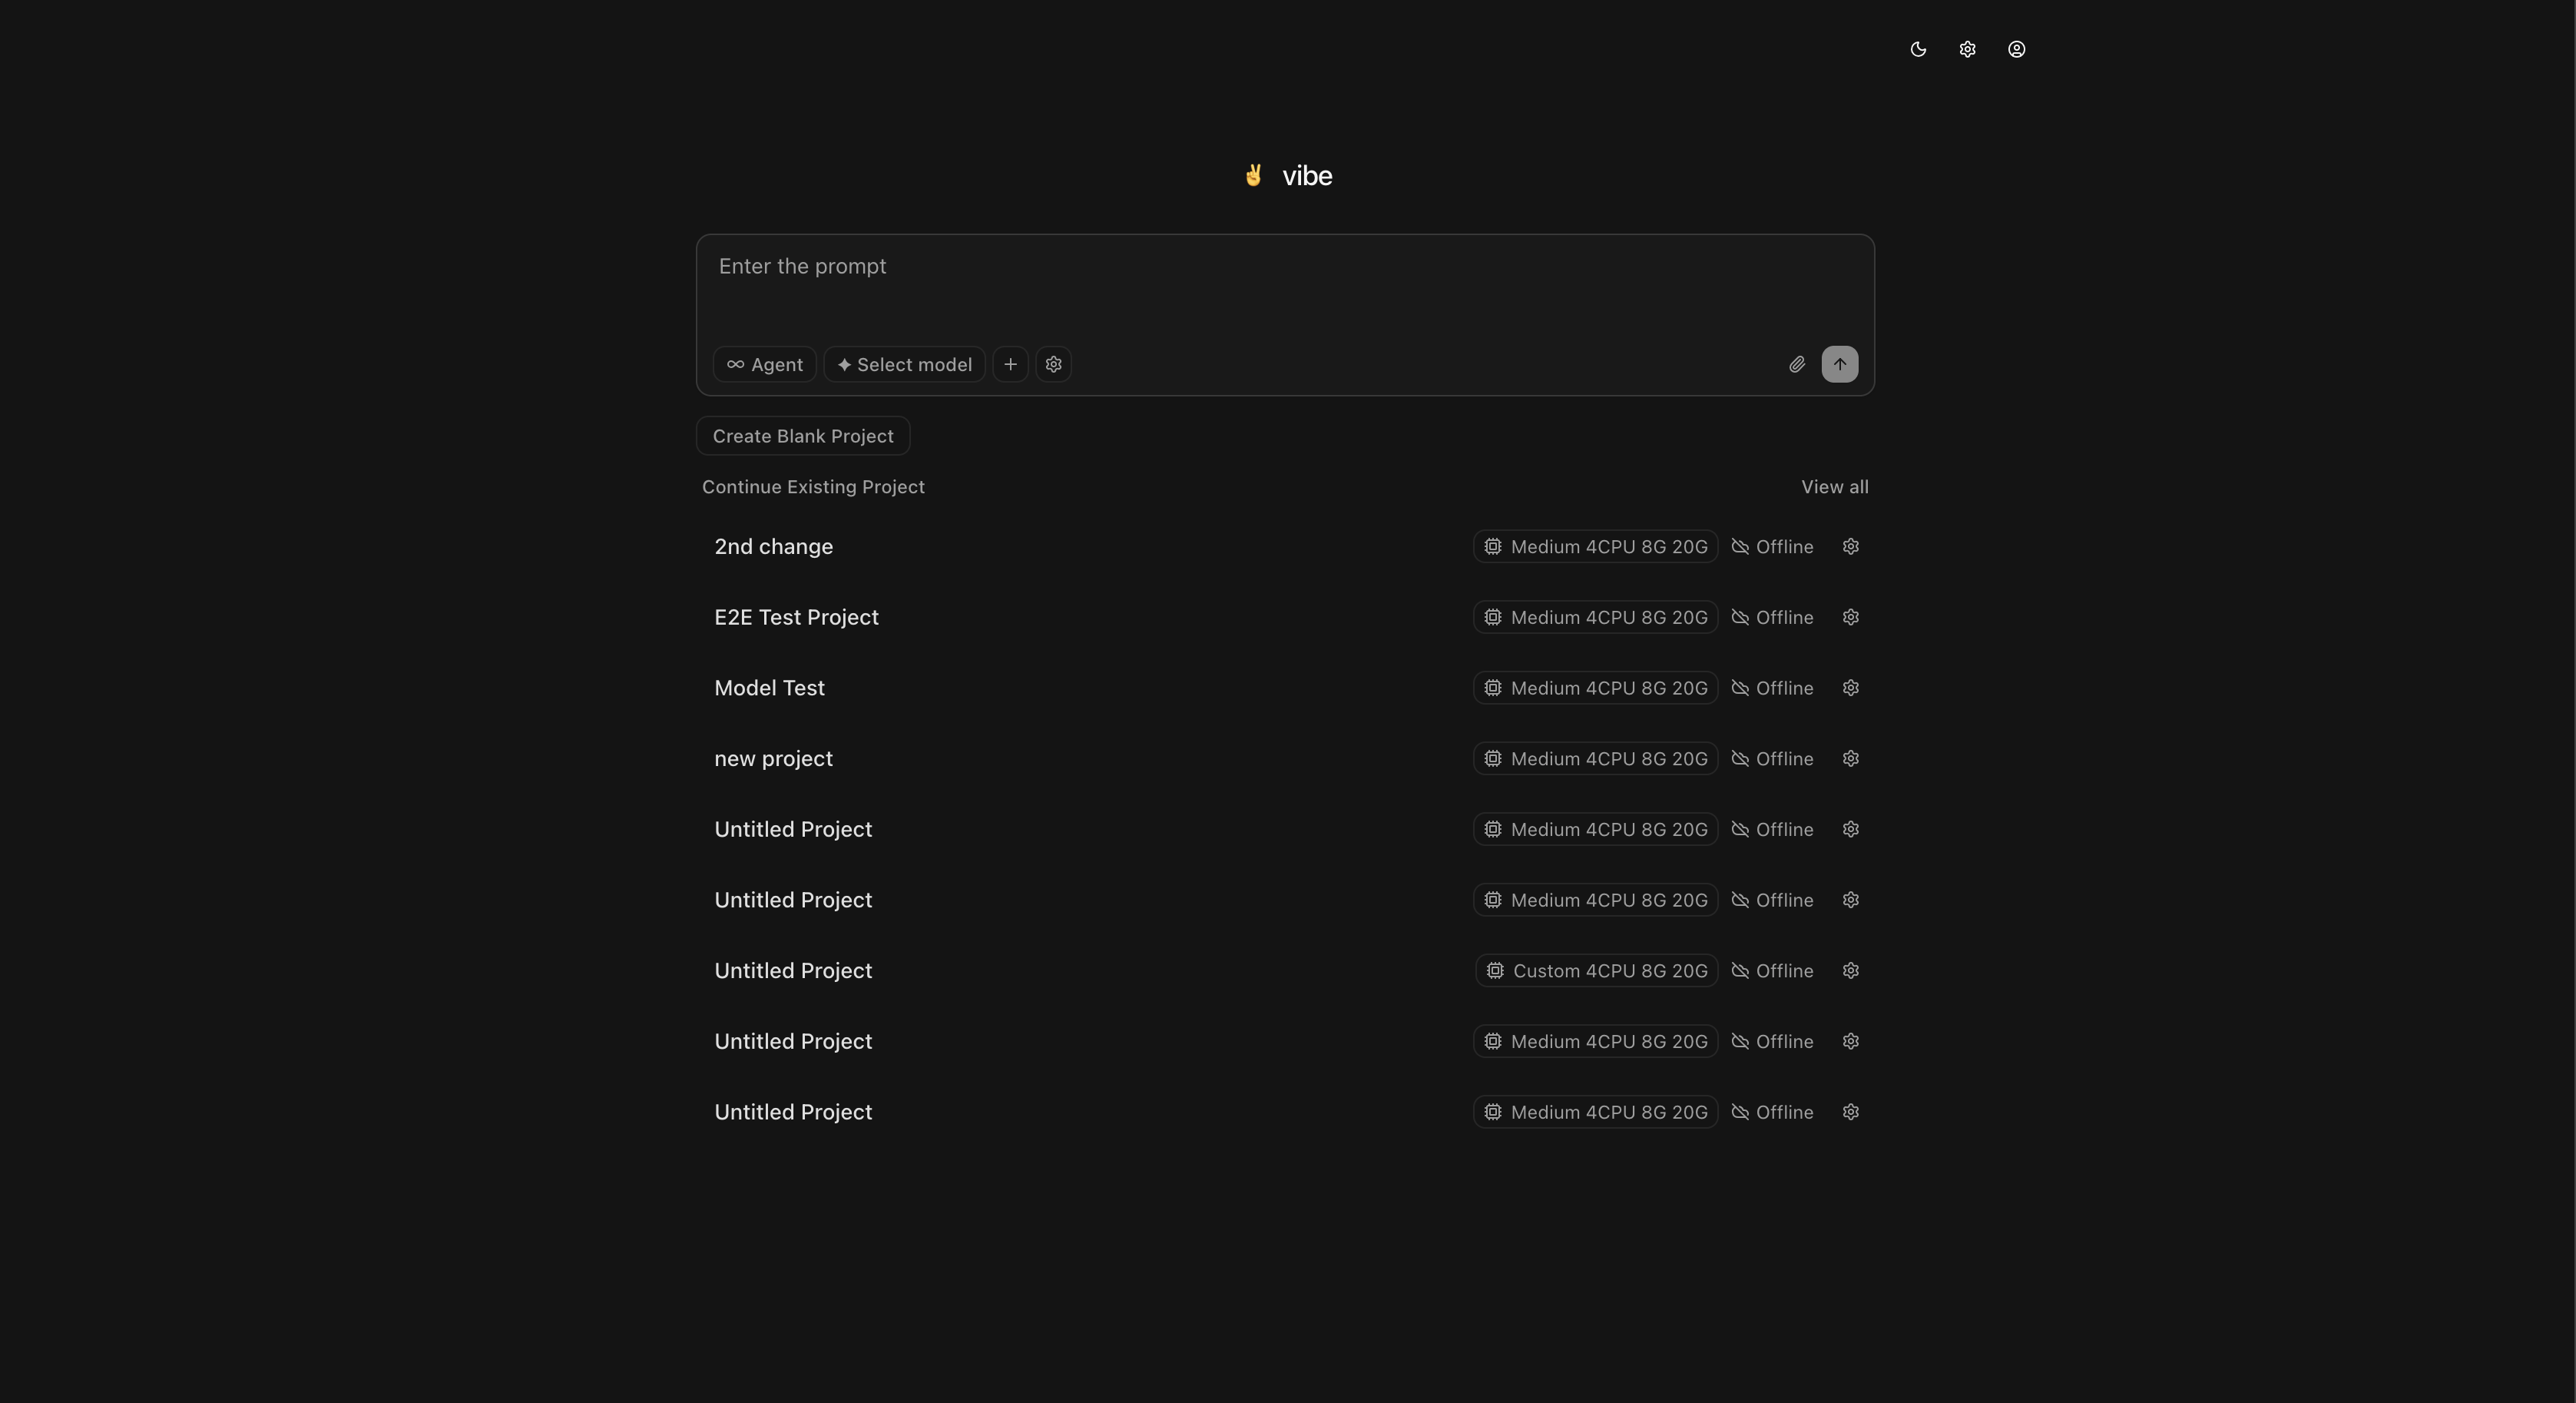Image resolution: width=2576 pixels, height=1403 pixels.
Task: Open the Agent mode selector
Action: 764,364
